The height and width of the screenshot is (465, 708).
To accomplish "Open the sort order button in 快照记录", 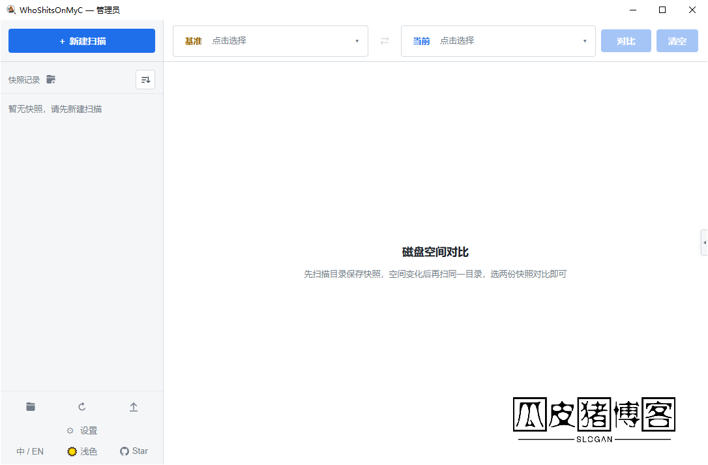I will (x=145, y=80).
